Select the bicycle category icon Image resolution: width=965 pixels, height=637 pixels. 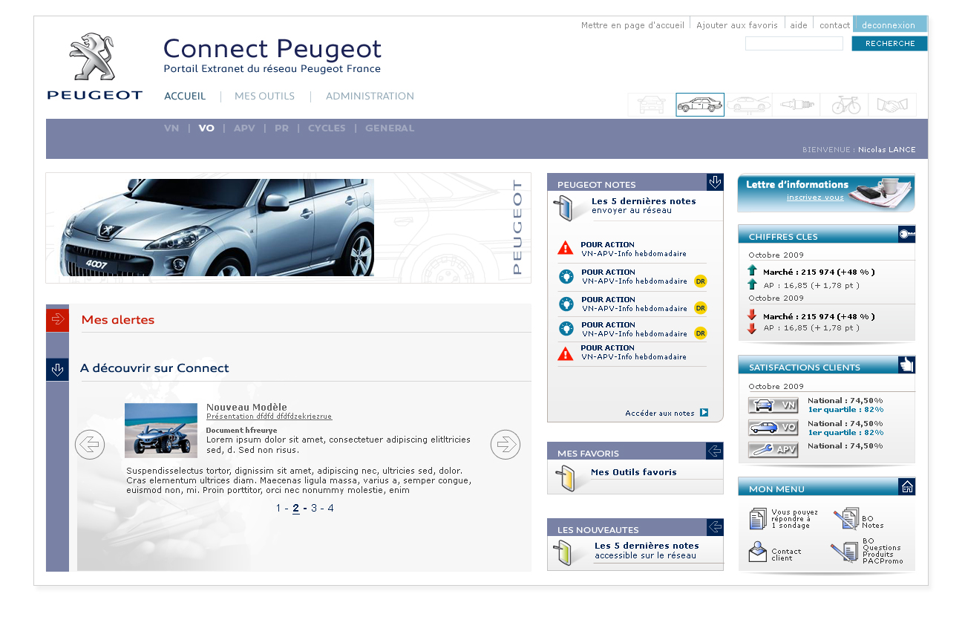point(845,105)
